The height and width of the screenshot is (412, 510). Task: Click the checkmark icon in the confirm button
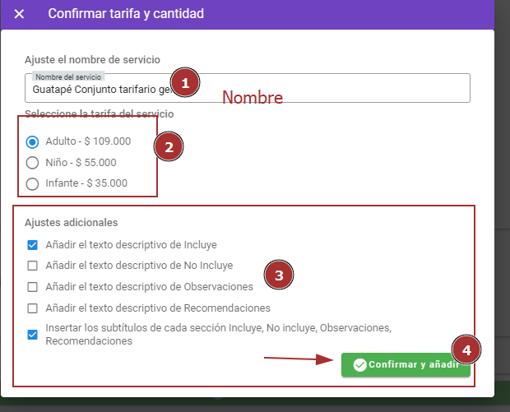pyautogui.click(x=359, y=365)
